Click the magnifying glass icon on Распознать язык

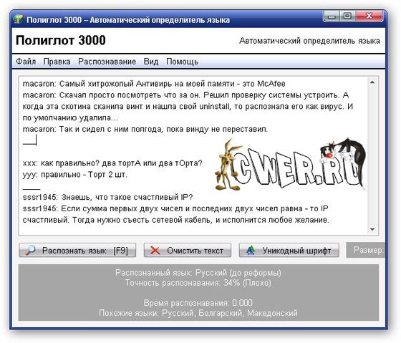pos(30,250)
